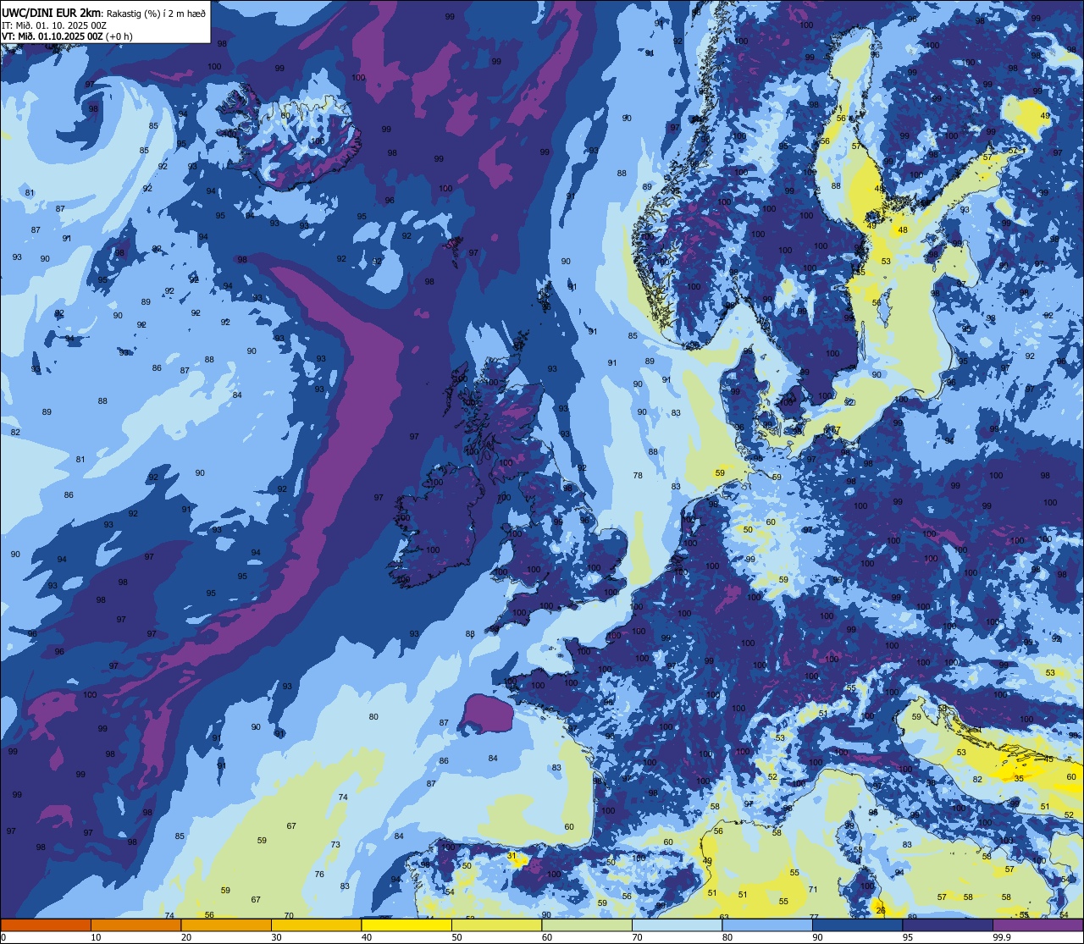
Task: Select the '76' value in the Atlantic off Iberia
Action: 319,875
